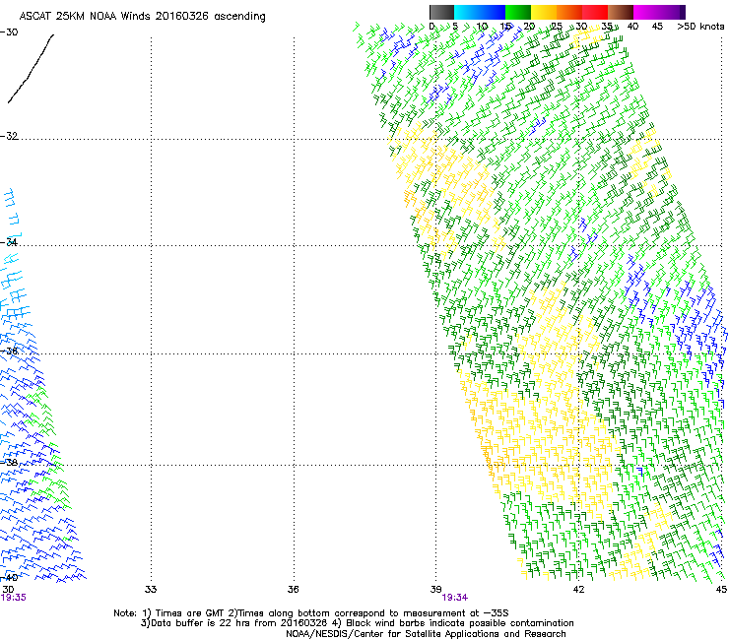Click the brown 35-40 knots legend swatch
The image size is (729, 640).
coord(621,12)
